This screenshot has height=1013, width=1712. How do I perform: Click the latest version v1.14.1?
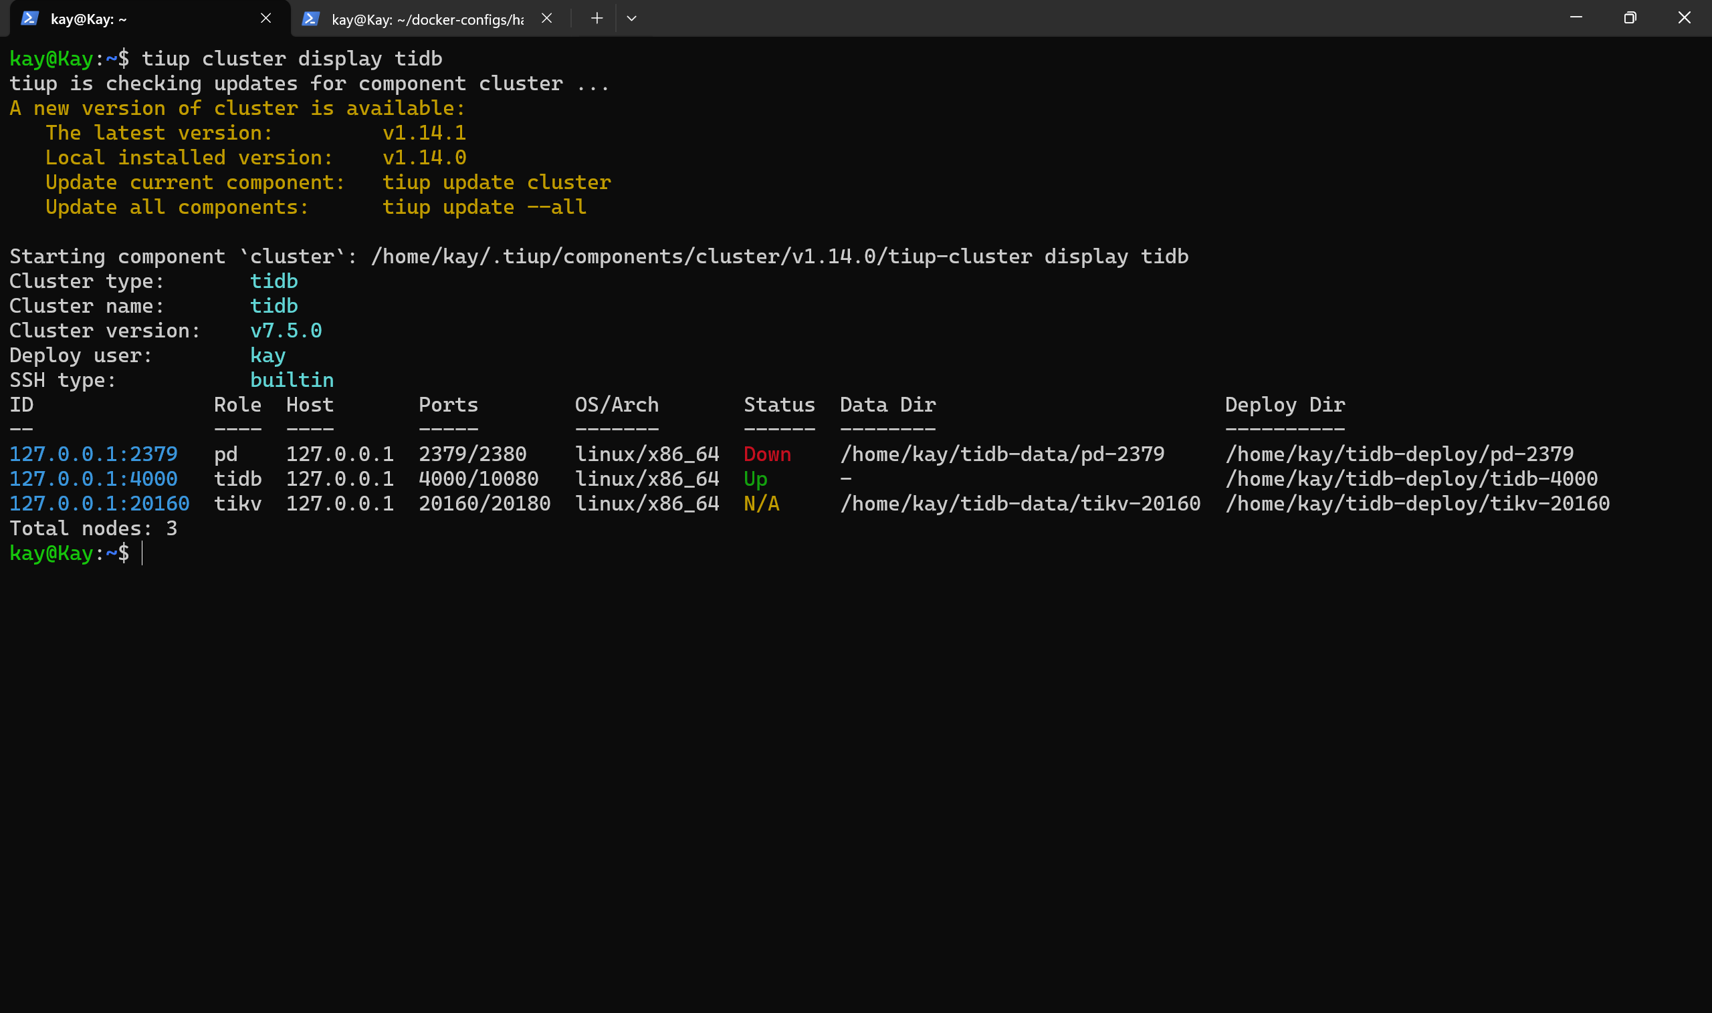coord(424,132)
